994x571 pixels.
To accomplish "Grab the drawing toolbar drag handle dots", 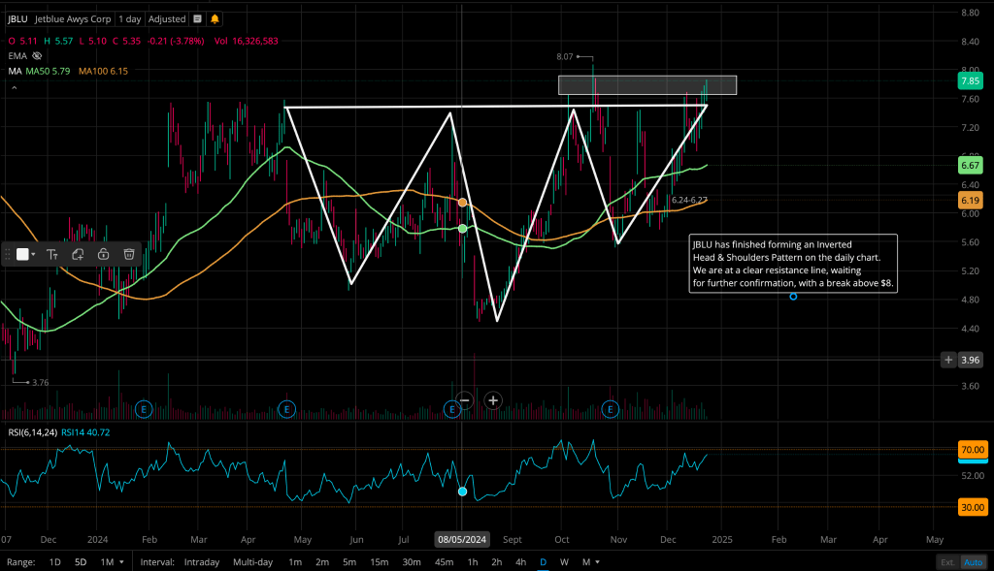I will tap(8, 254).
